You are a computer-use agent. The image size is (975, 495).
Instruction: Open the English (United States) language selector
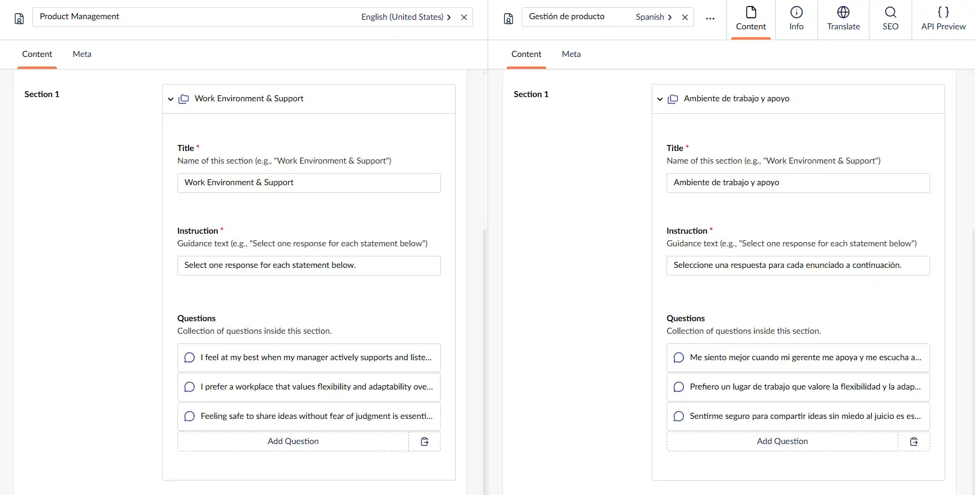pos(406,17)
